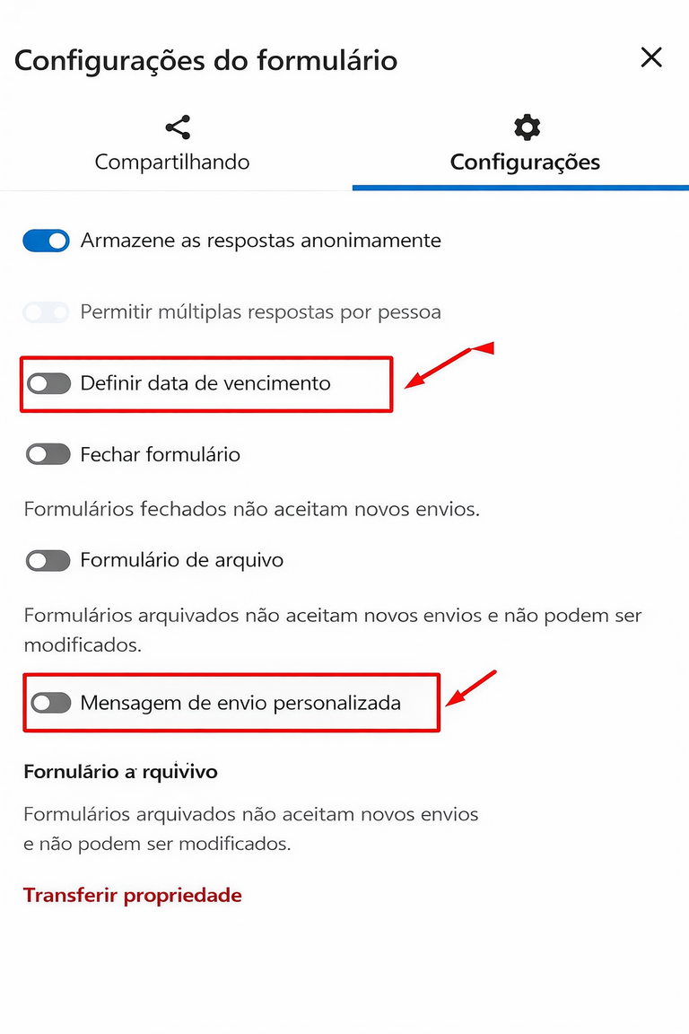Click the 'Mensagem de envio personalizada' label text
The width and height of the screenshot is (689, 1034).
pos(240,703)
